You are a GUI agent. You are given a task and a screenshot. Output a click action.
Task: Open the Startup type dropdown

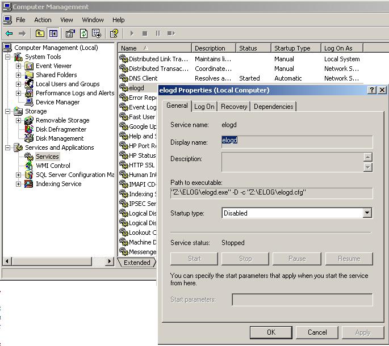coord(367,213)
